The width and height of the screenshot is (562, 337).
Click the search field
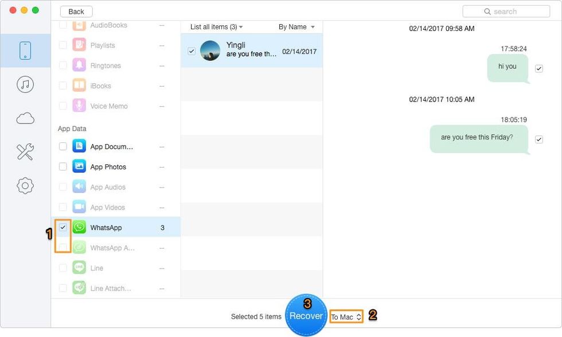pyautogui.click(x=506, y=11)
